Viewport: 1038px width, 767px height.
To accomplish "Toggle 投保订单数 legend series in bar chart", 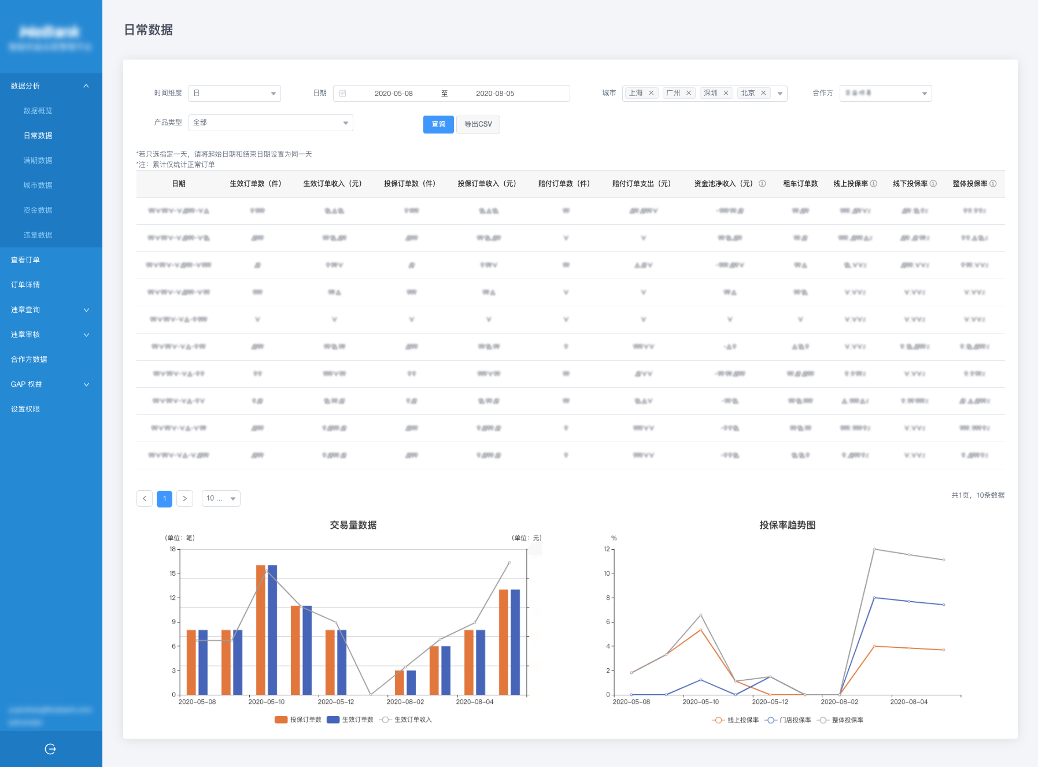I will coord(298,720).
